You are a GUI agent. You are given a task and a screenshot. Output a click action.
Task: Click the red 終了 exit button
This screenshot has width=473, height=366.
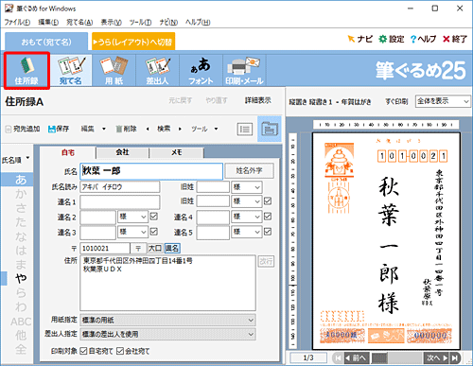[x=455, y=39]
